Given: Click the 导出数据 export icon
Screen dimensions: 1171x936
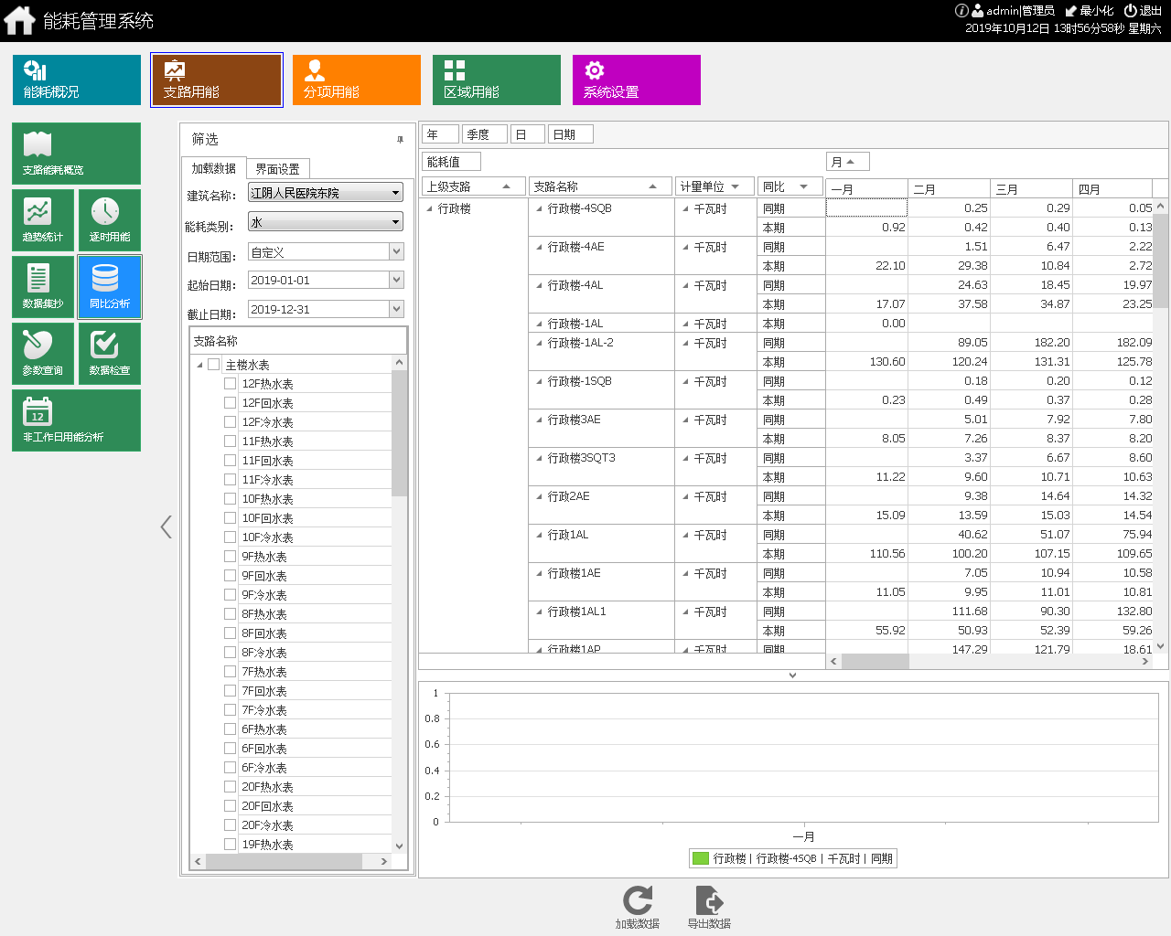Looking at the screenshot, I should 709,900.
